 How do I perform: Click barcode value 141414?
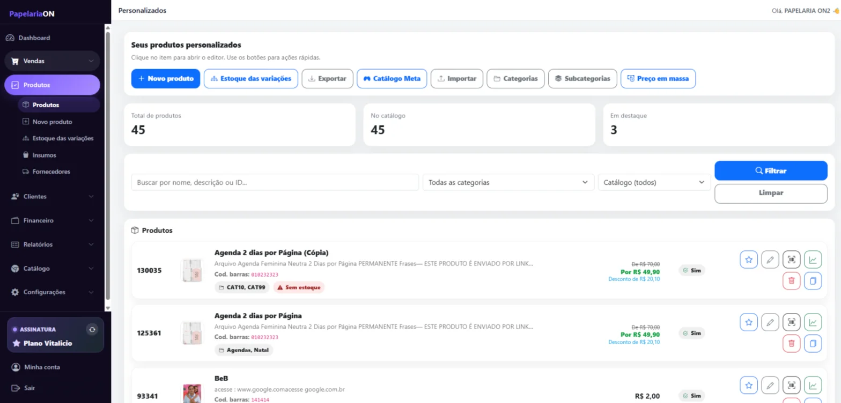point(260,400)
